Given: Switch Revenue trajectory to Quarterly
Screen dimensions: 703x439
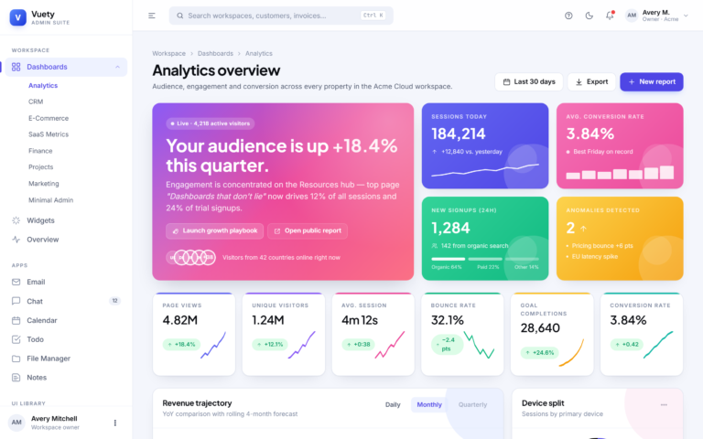Looking at the screenshot, I should pyautogui.click(x=472, y=405).
